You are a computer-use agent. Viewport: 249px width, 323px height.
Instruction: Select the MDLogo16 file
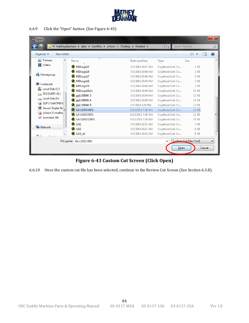point(135,72)
